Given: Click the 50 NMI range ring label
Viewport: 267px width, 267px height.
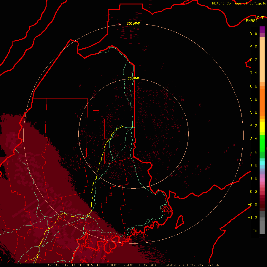Looking at the screenshot, I should (133, 78).
